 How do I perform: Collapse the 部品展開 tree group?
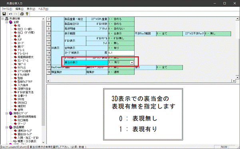pos(7,127)
